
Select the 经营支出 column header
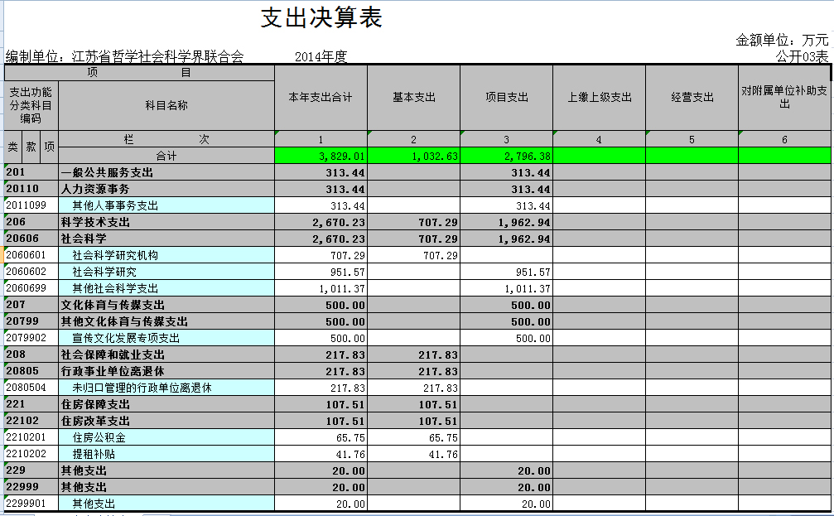click(x=692, y=94)
